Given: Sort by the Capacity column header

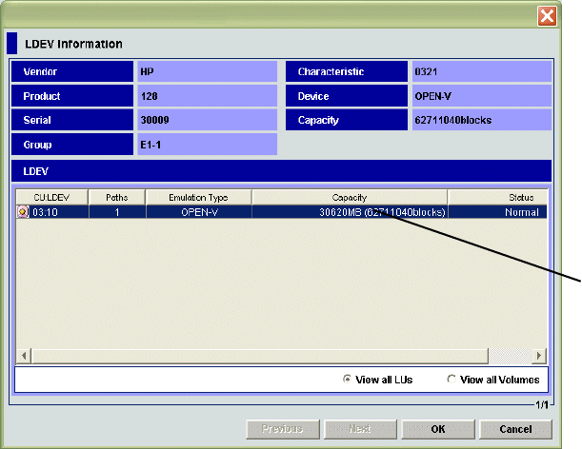Looking at the screenshot, I should coord(349,197).
